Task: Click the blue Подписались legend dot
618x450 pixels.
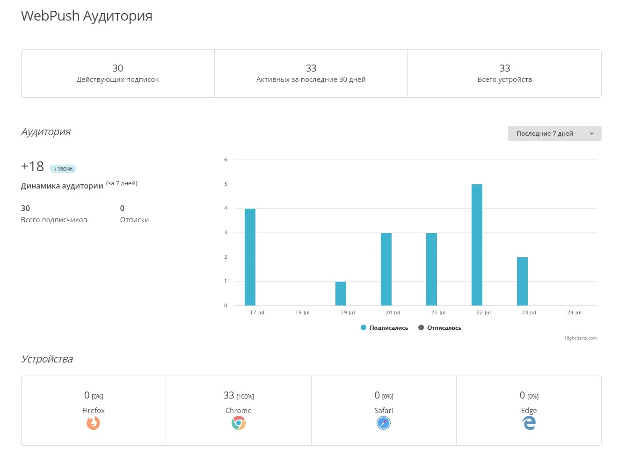Action: pos(364,328)
